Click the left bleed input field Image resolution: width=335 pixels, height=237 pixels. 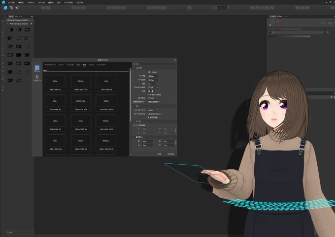[x=148, y=141]
